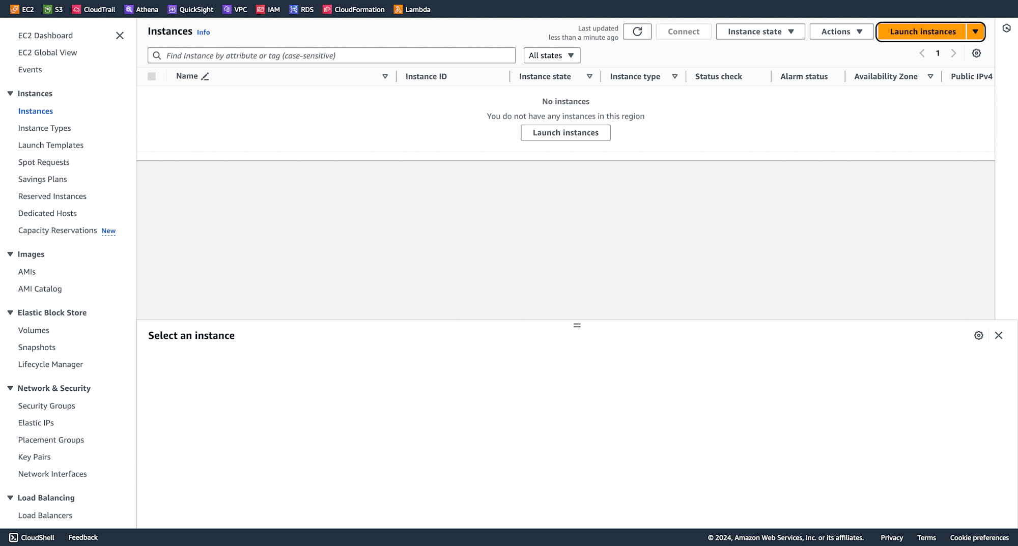This screenshot has width=1018, height=546.
Task: Sort by Instance state column arrow
Action: pyautogui.click(x=589, y=76)
